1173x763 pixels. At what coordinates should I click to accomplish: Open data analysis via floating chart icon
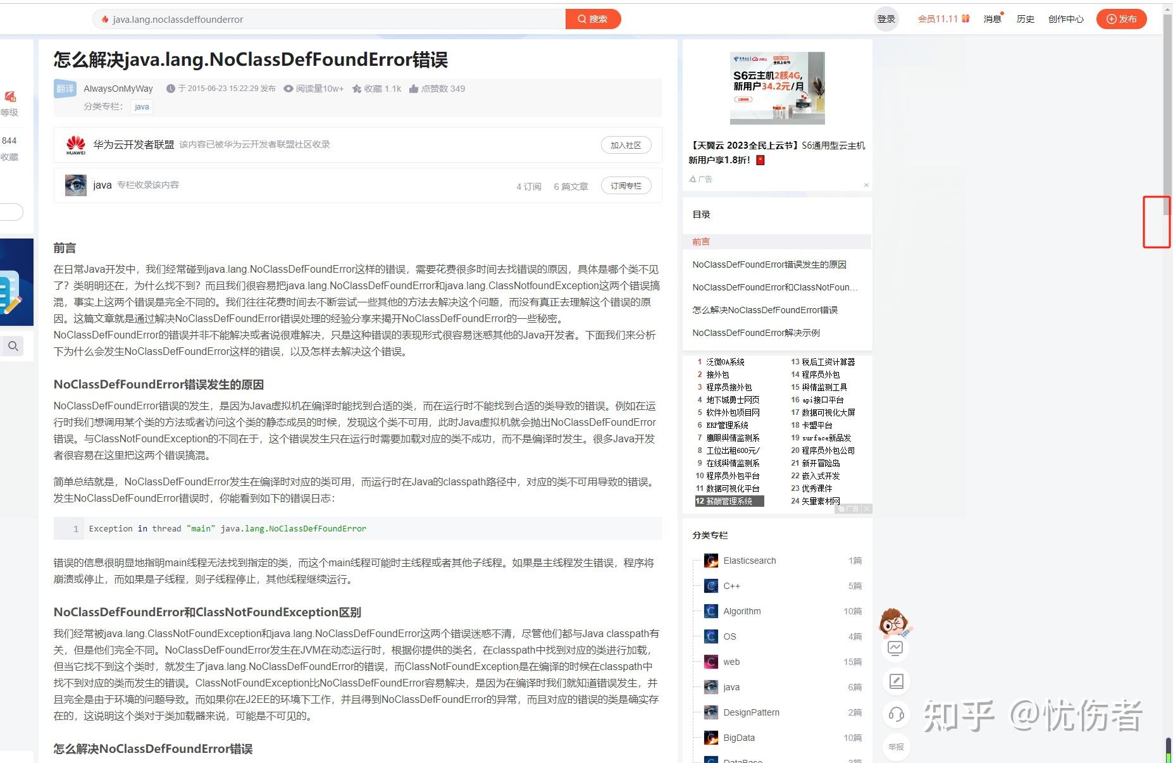[895, 648]
